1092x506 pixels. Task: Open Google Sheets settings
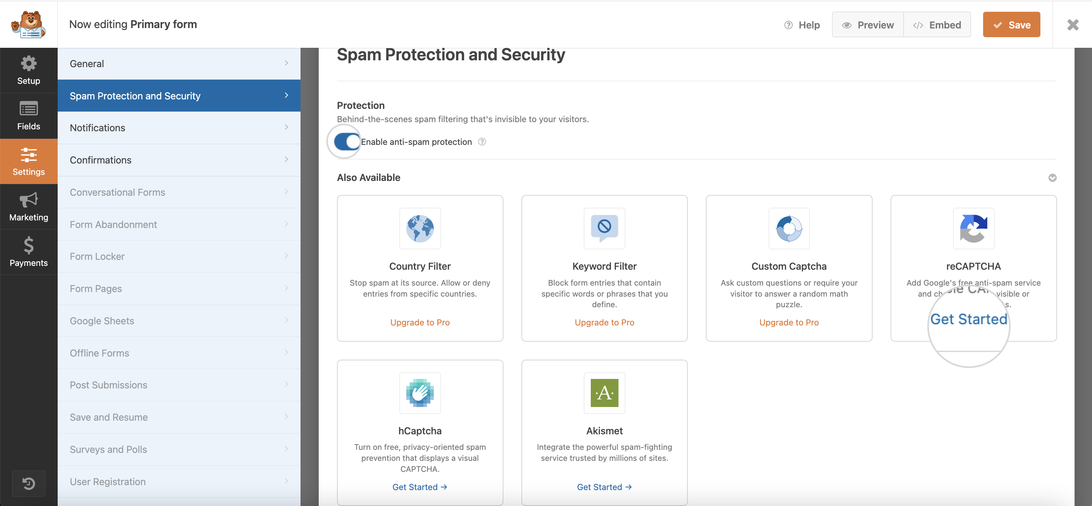point(179,321)
